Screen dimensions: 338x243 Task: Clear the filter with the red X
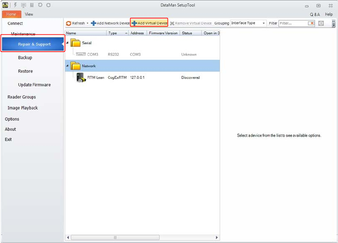(x=311, y=23)
